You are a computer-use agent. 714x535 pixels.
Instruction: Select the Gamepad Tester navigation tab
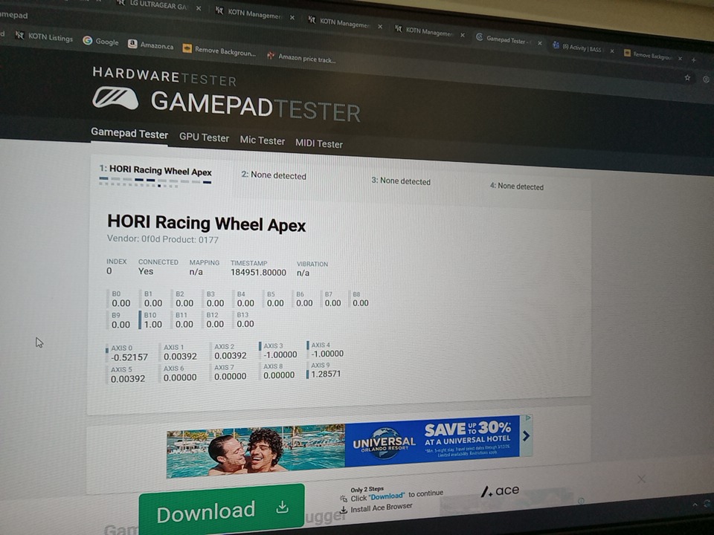tap(129, 134)
